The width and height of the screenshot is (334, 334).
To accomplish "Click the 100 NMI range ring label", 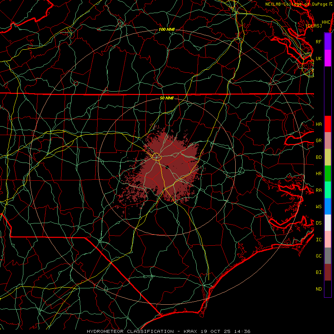I will click(167, 29).
